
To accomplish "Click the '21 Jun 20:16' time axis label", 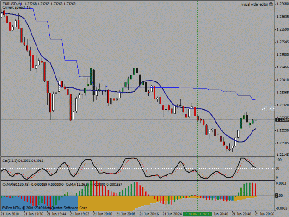I will tap(149, 214).
